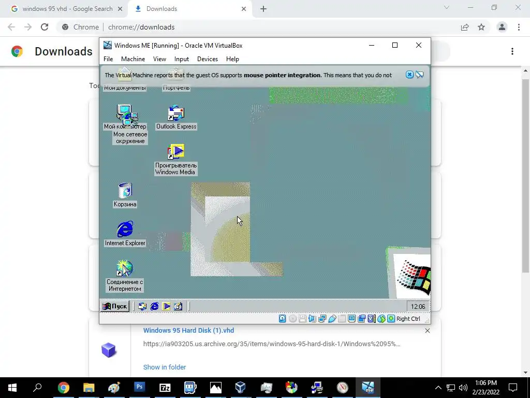Click VirtualBox USB devices indicator

tap(332, 319)
